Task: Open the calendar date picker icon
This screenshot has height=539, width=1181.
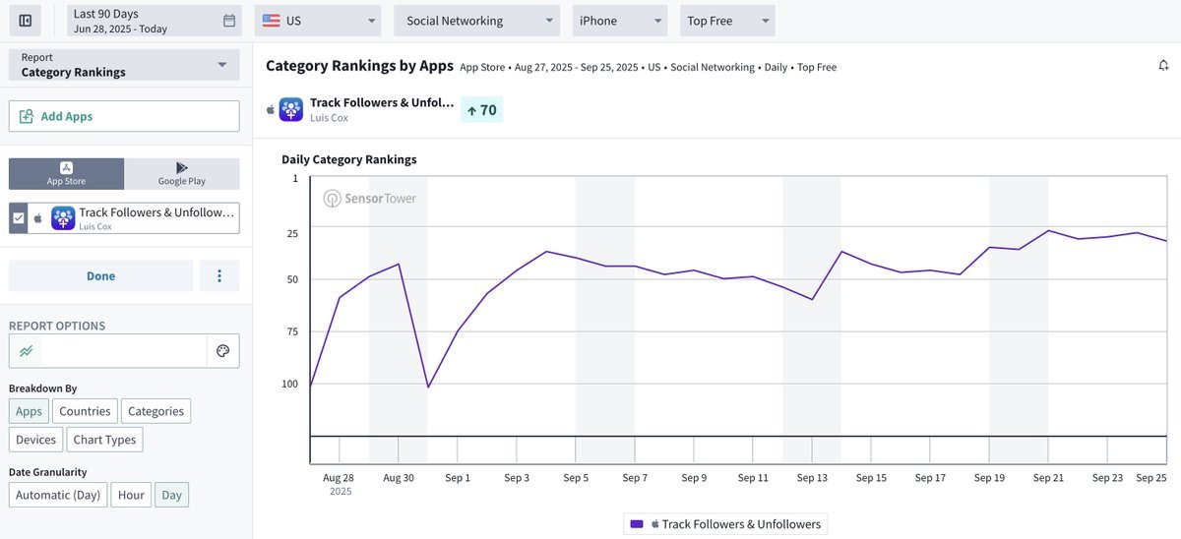Action: 229,21
